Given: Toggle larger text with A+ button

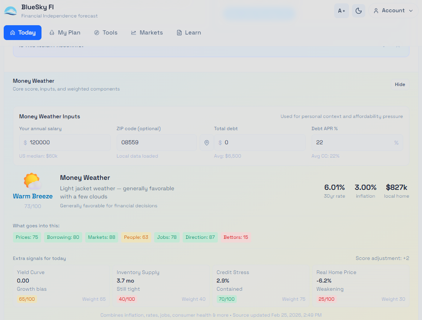Looking at the screenshot, I should 341,10.
